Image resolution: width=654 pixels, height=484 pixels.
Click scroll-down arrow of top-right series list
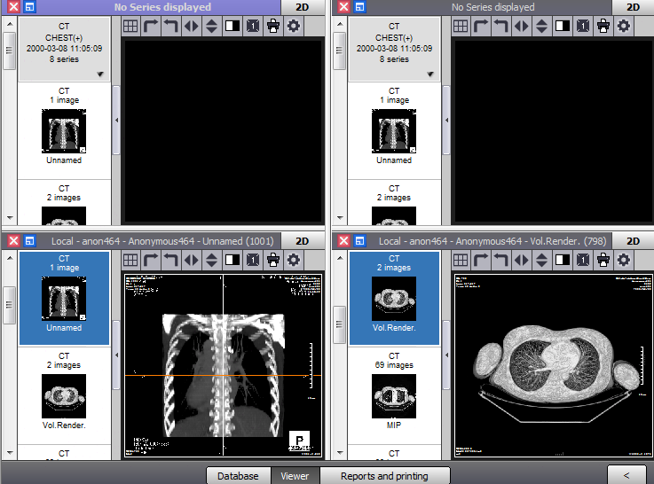340,218
